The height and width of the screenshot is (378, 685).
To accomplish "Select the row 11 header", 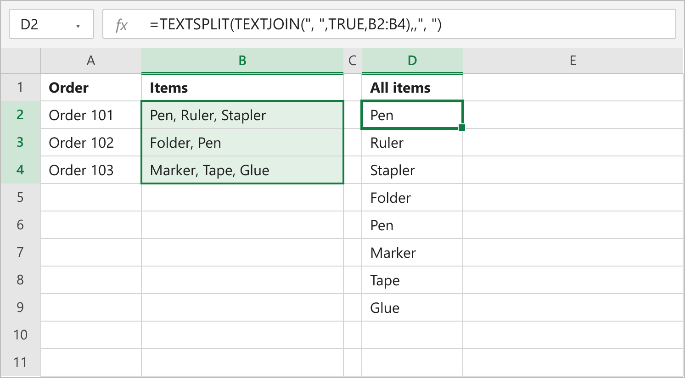I will (20, 362).
